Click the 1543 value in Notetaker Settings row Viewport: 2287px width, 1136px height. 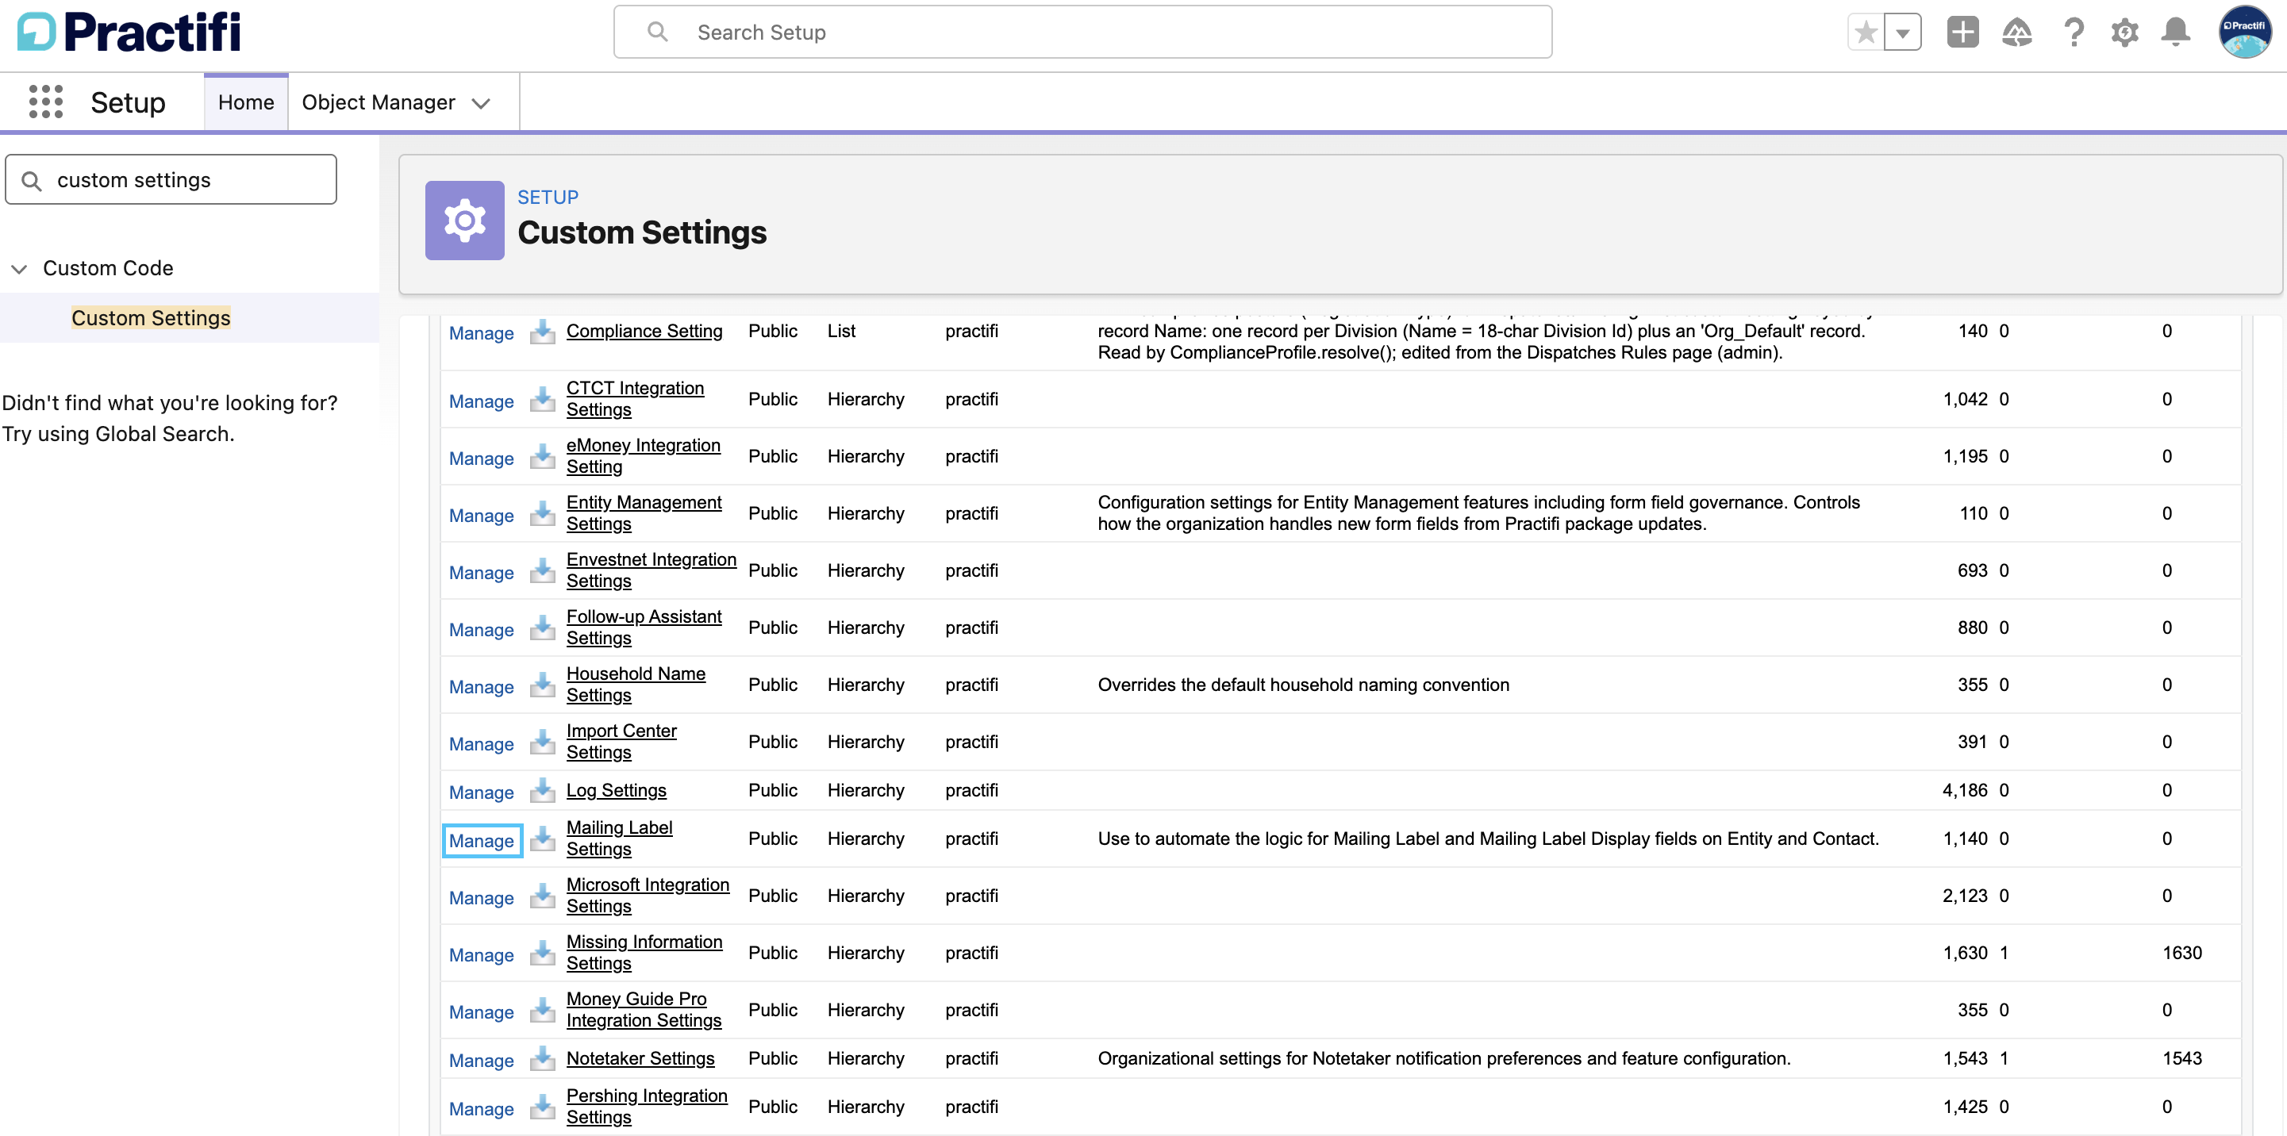point(2181,1058)
